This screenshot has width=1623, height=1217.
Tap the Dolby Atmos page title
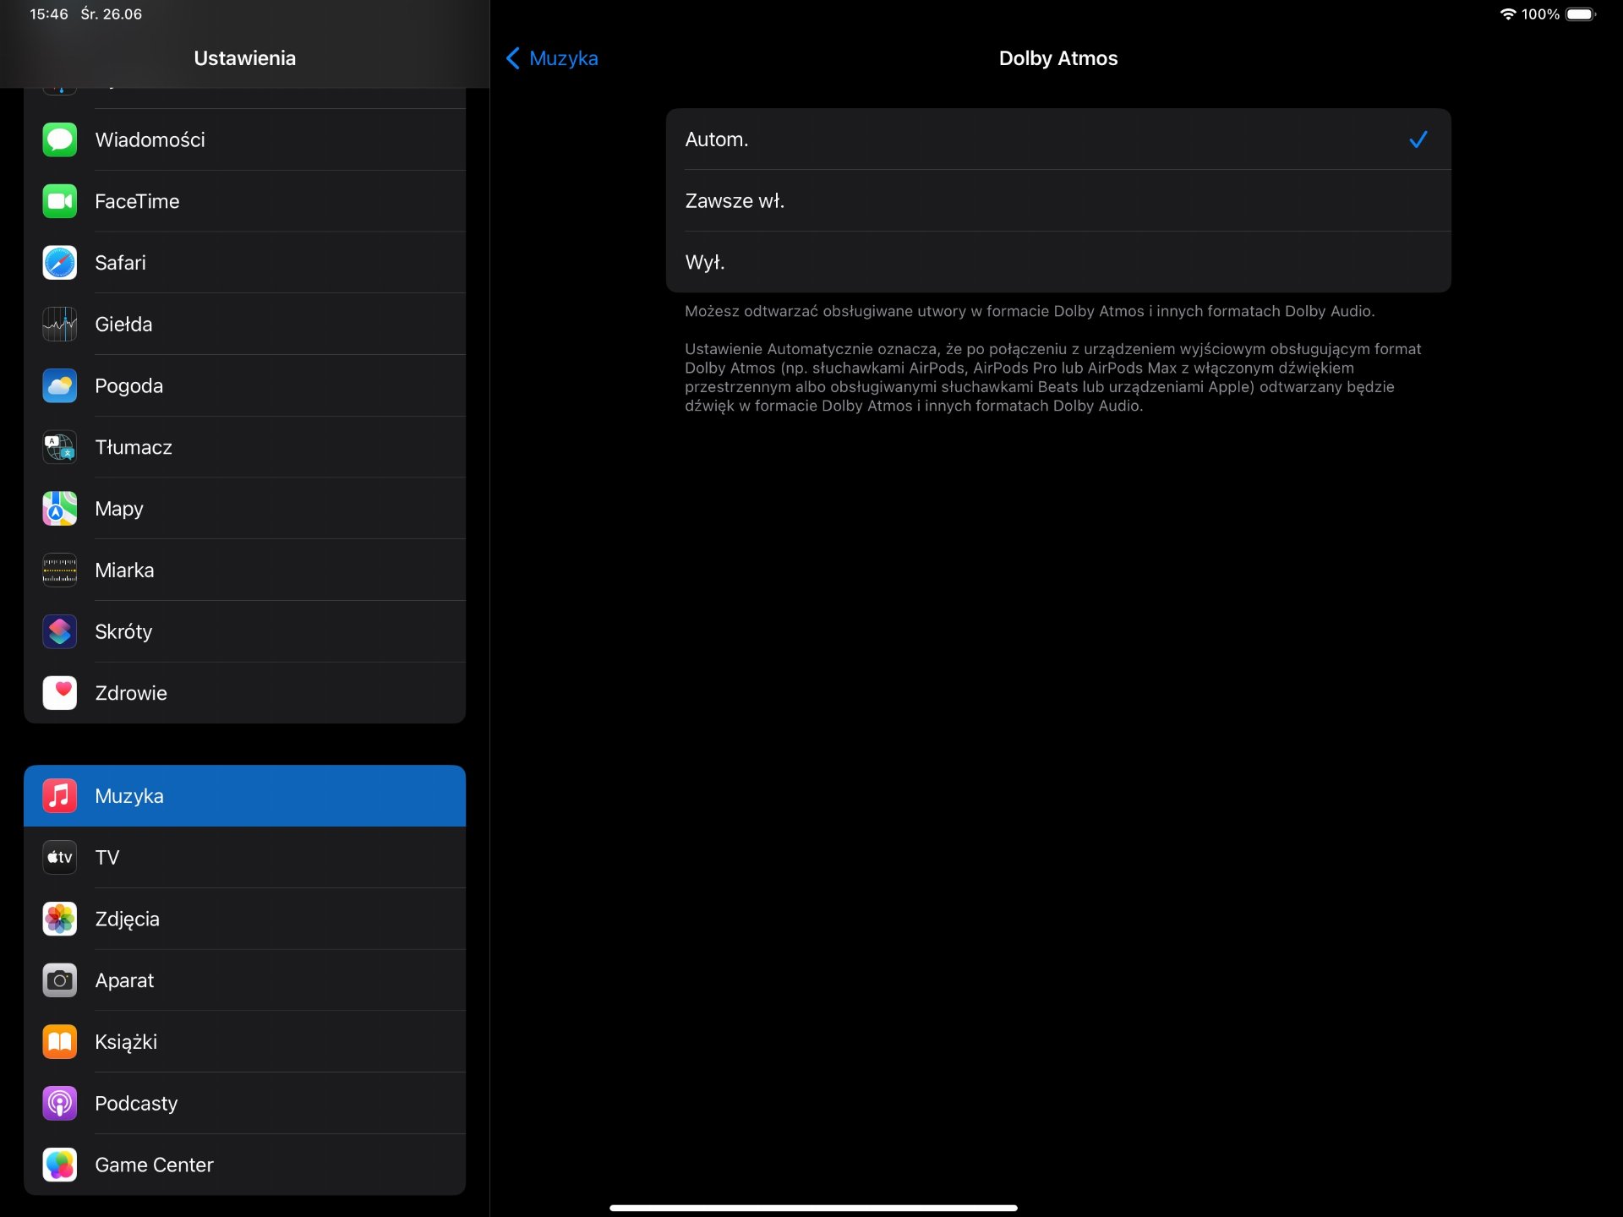pyautogui.click(x=1058, y=58)
